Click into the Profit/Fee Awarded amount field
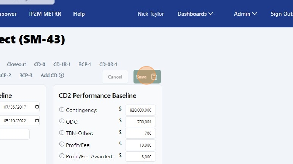The height and width of the screenshot is (164, 293). coord(140,156)
